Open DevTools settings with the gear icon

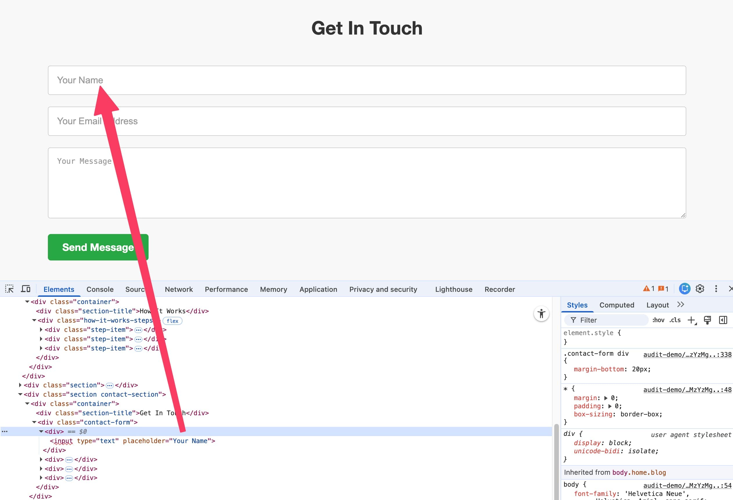point(700,289)
